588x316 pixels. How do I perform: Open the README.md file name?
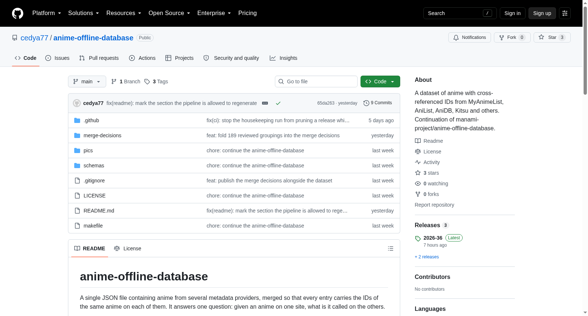point(99,211)
